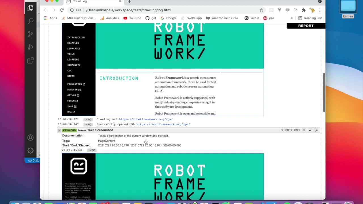Click elapsed time 00:00:00.093 in header
This screenshot has height=204, width=363.
[x=290, y=130]
